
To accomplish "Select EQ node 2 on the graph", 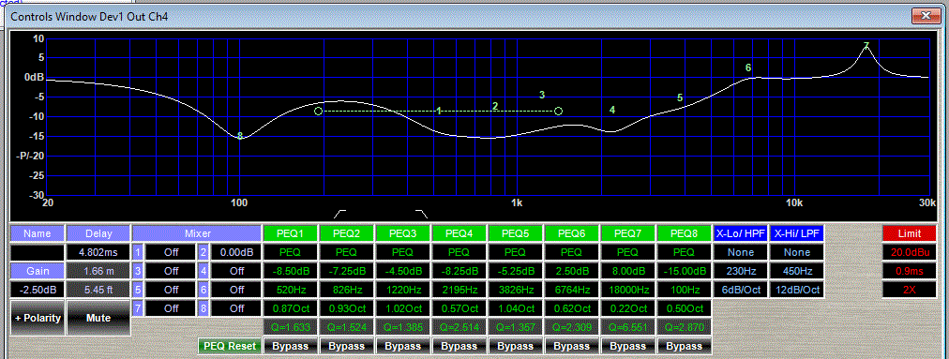I will tap(495, 107).
